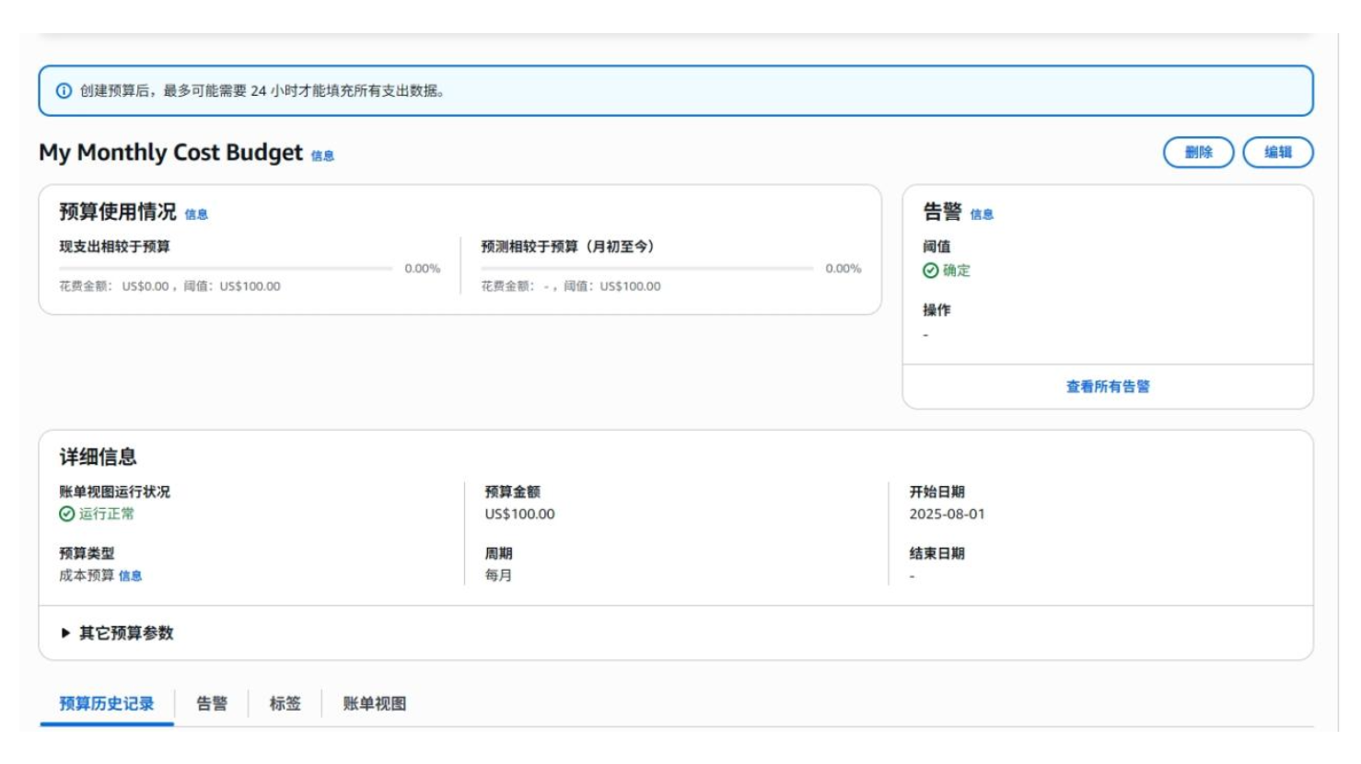Click the My Monthly Cost Budget title
The image size is (1361, 764).
click(x=170, y=153)
